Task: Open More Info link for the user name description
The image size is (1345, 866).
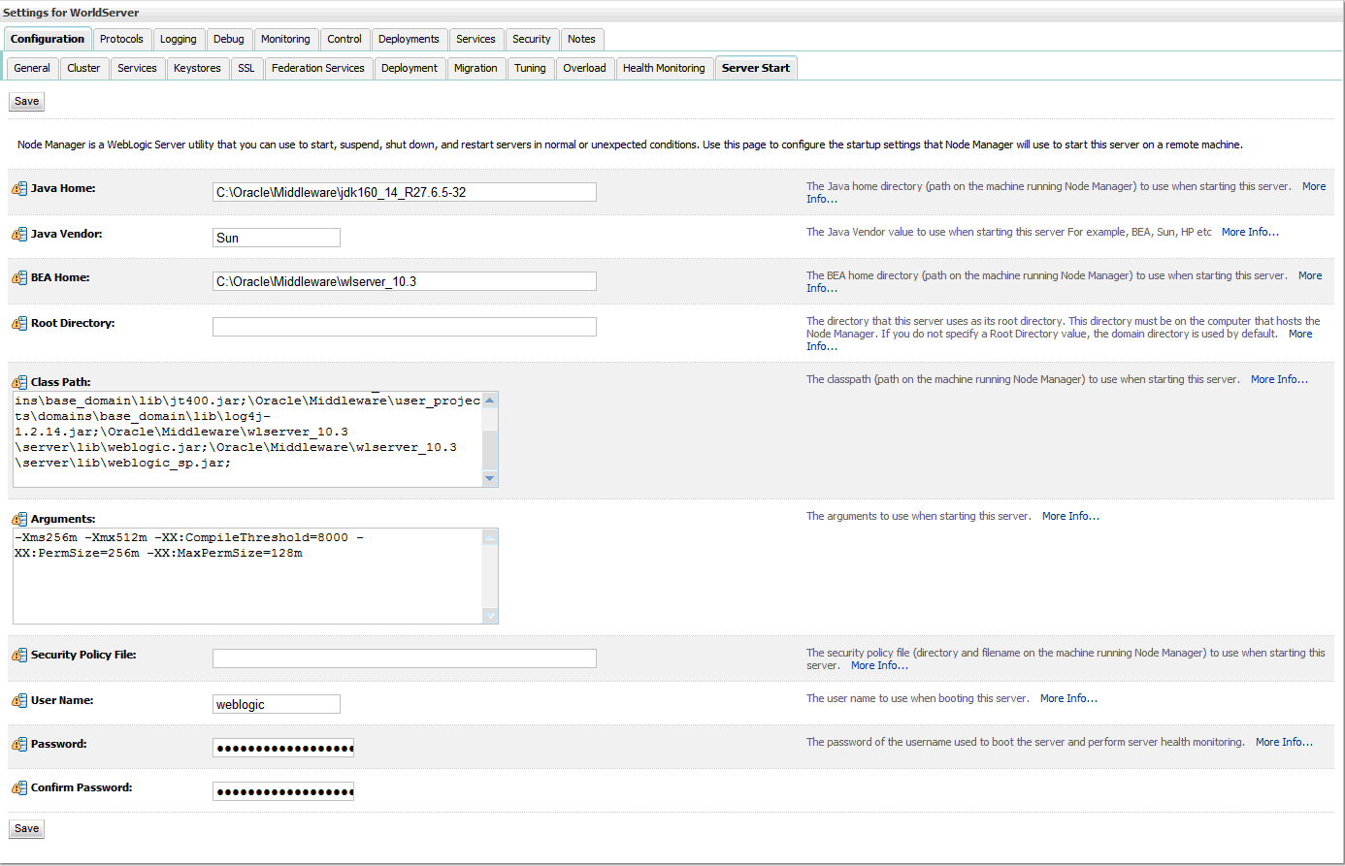Action: tap(1068, 698)
